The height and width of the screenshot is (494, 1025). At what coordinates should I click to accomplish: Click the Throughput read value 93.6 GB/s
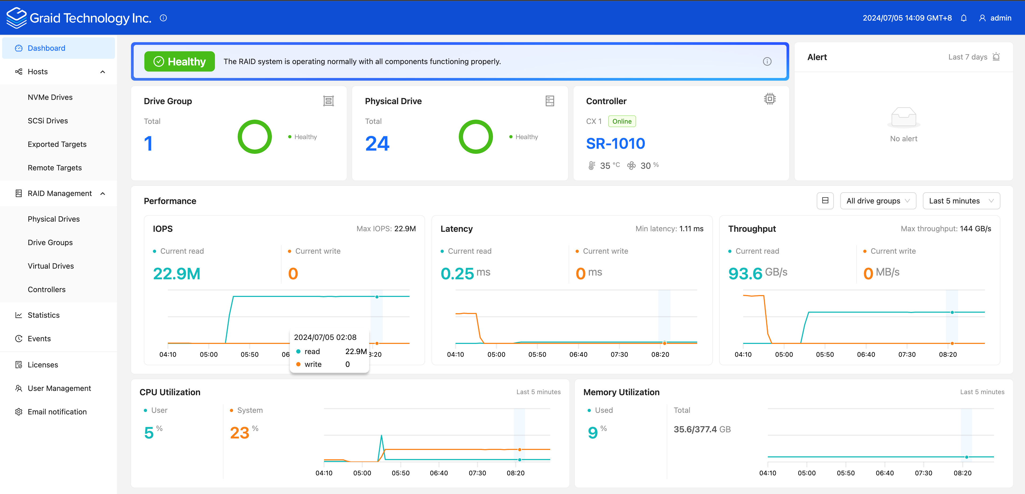tap(758, 273)
